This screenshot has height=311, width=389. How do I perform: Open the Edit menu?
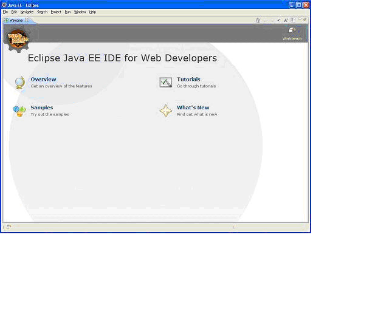(x=14, y=12)
